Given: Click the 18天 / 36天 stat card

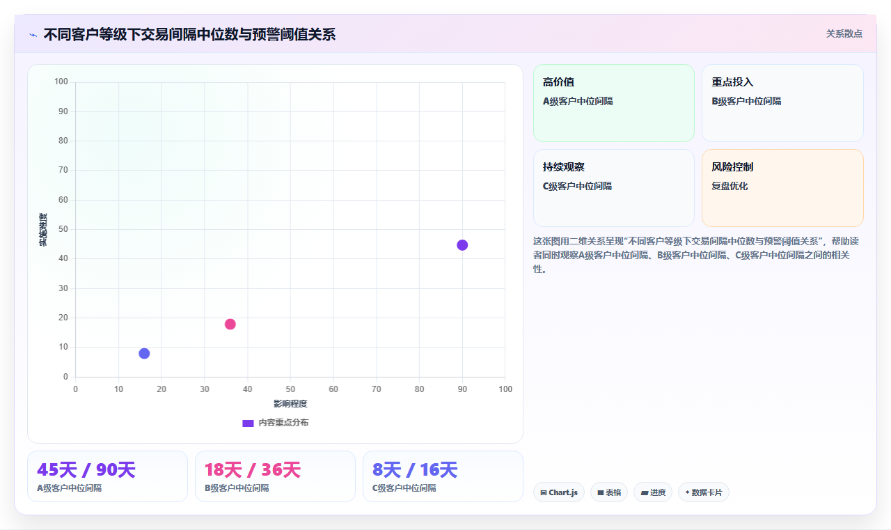Looking at the screenshot, I should click(x=275, y=476).
